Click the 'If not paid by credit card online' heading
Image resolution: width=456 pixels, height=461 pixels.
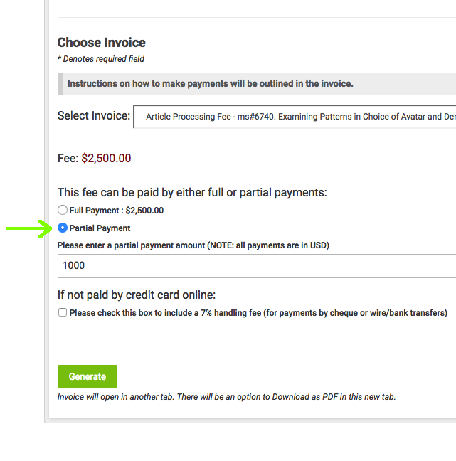coord(137,295)
